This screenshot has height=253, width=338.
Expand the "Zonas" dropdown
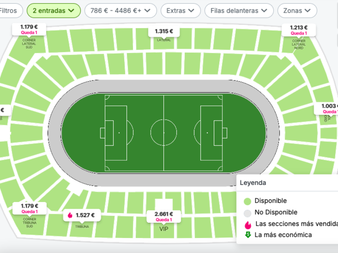297,11
